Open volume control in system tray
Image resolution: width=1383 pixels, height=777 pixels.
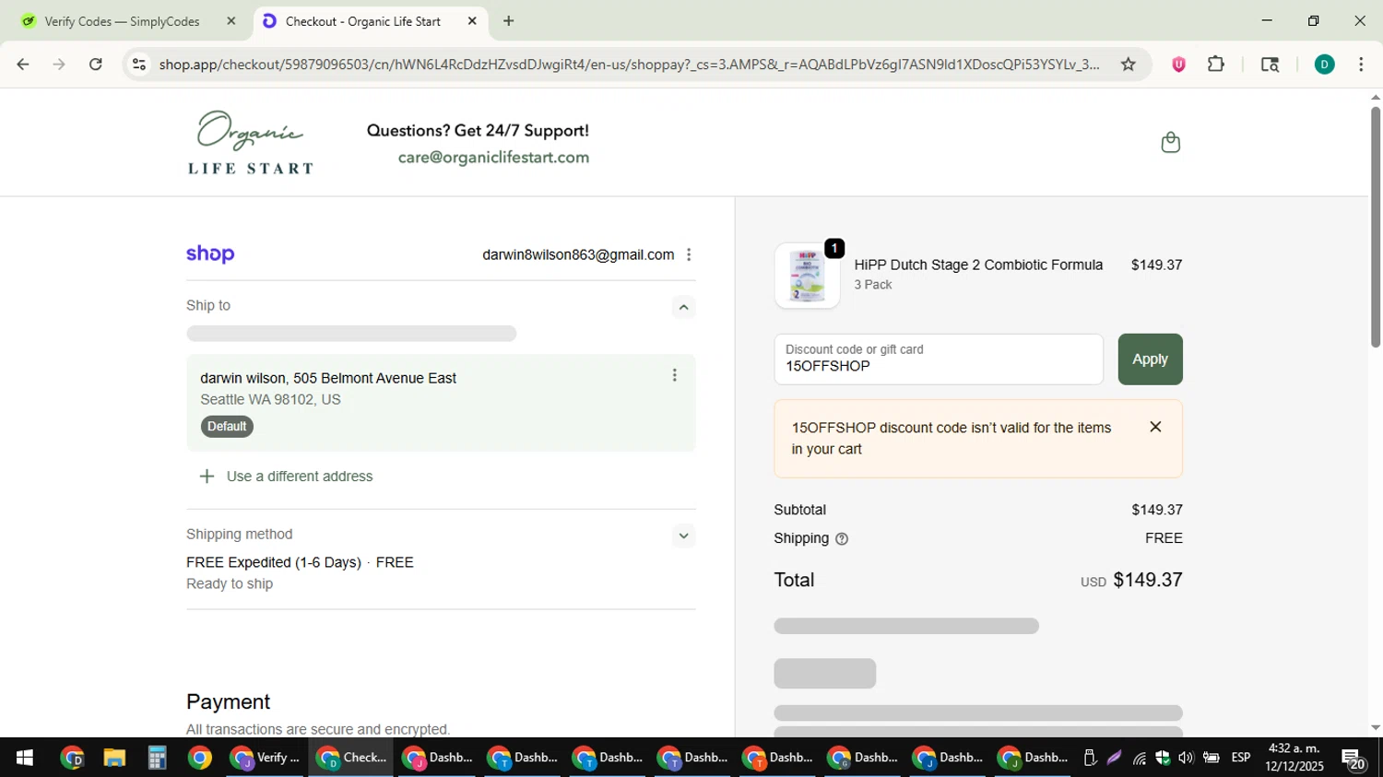1186,758
